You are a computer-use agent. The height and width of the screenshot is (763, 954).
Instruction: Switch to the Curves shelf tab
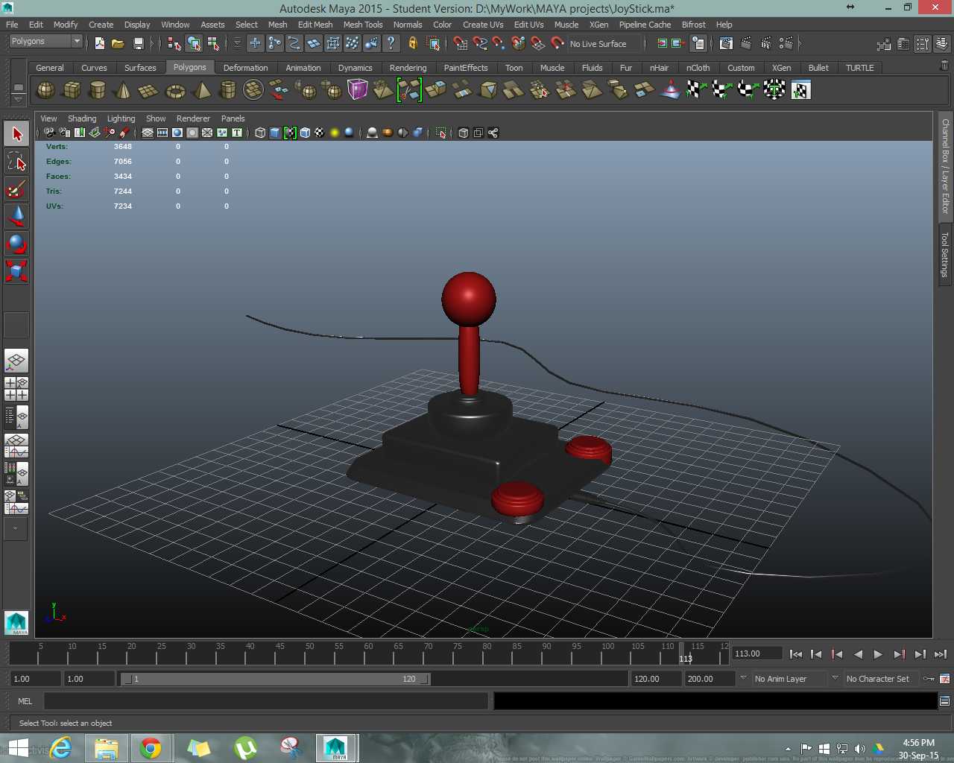(x=94, y=68)
